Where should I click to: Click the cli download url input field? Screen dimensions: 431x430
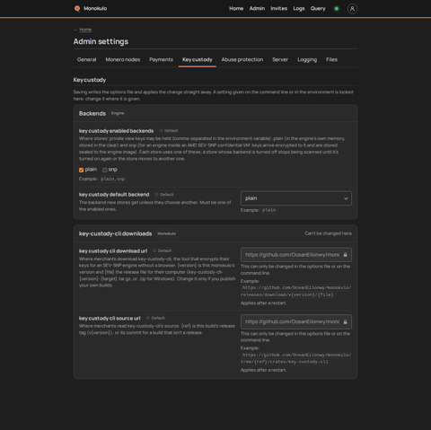click(296, 255)
